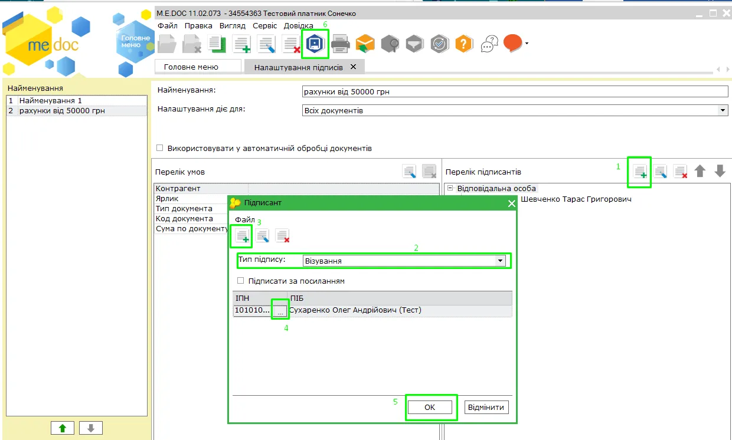Click the ellipsis button next to ІПН
Screen dimensions: 732x440
tap(280, 310)
